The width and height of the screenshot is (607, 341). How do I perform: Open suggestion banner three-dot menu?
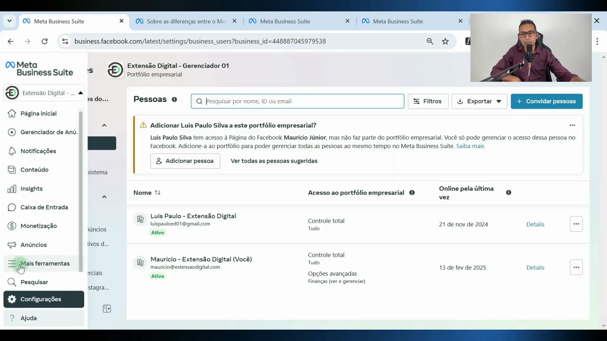[x=572, y=125]
